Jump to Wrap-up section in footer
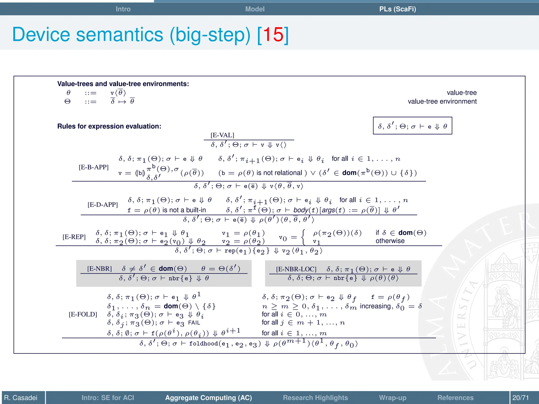The width and height of the screenshot is (539, 404). [x=393, y=398]
